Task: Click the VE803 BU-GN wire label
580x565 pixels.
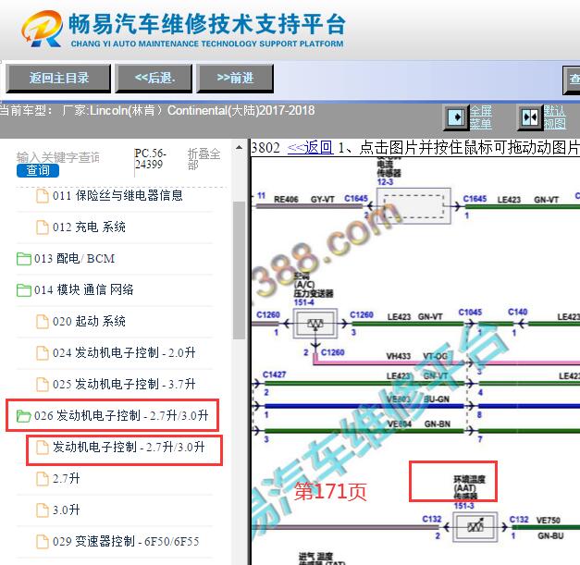Action: 418,399
